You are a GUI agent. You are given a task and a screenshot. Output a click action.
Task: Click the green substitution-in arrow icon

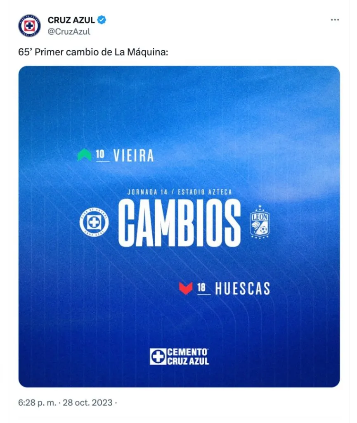point(84,155)
